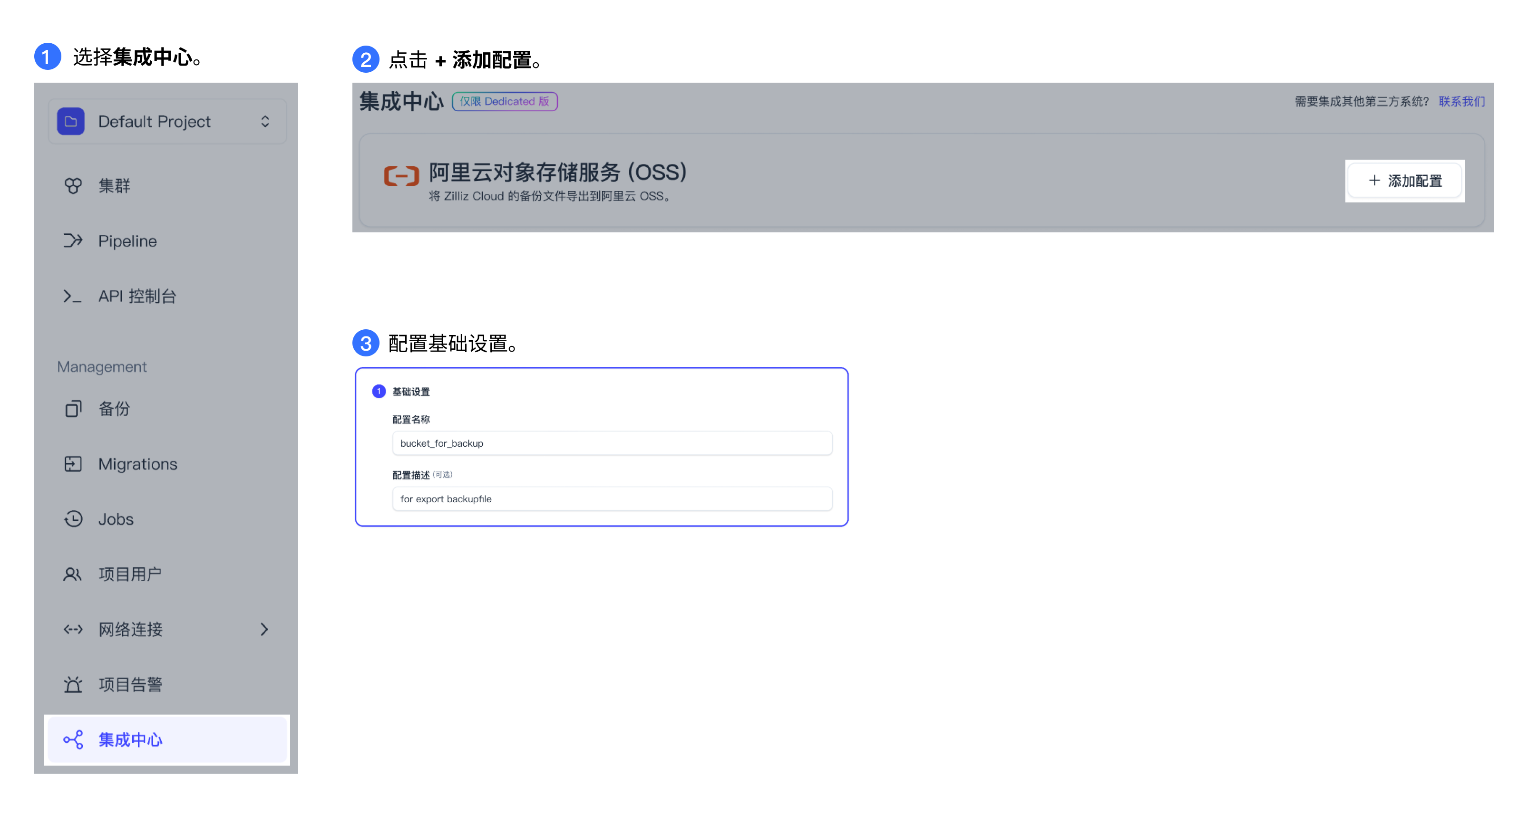Select the 集群 cluster icon in sidebar
The height and width of the screenshot is (814, 1528).
point(73,186)
